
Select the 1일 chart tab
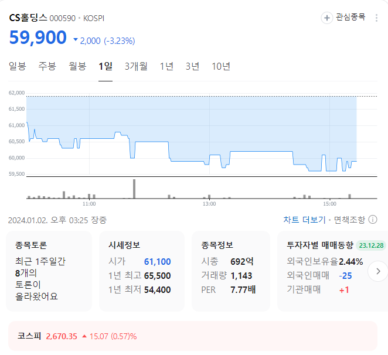coord(105,66)
